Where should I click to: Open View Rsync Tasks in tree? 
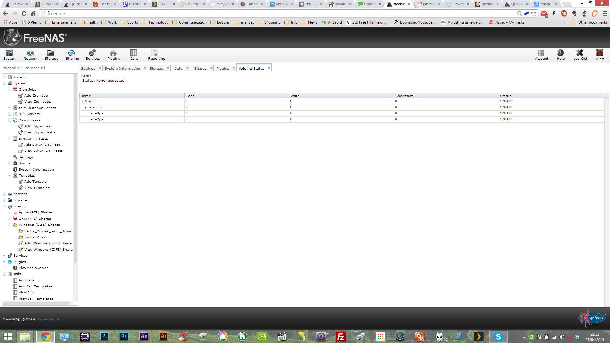pos(40,132)
